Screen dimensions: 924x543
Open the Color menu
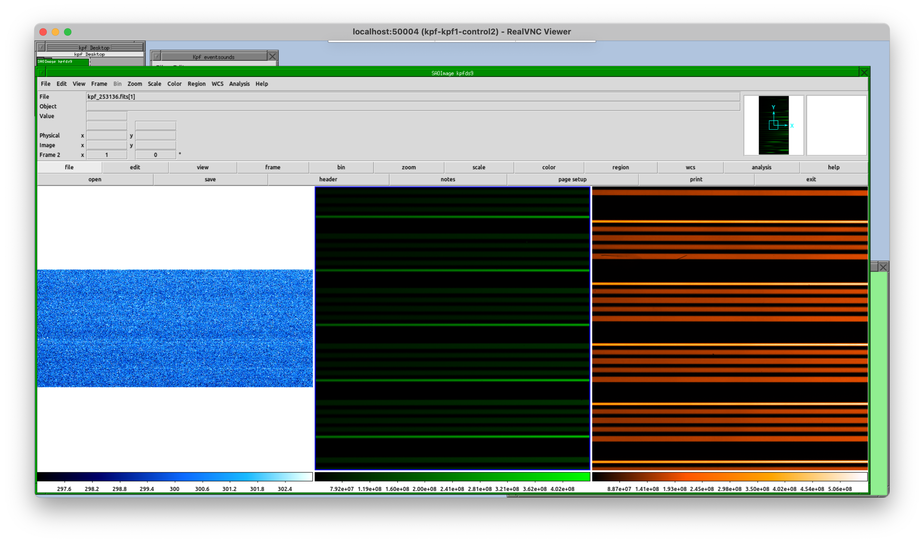[175, 84]
